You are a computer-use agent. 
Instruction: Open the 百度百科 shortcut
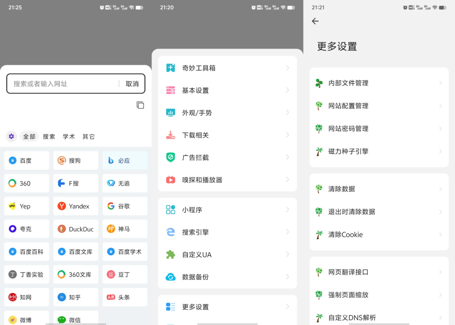(x=27, y=252)
